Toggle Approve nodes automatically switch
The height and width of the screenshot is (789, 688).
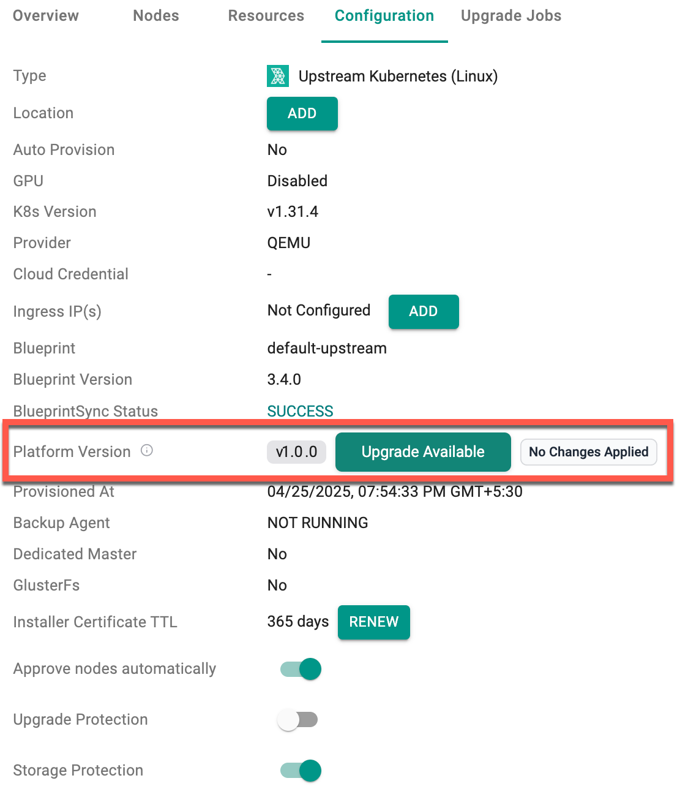click(x=301, y=669)
